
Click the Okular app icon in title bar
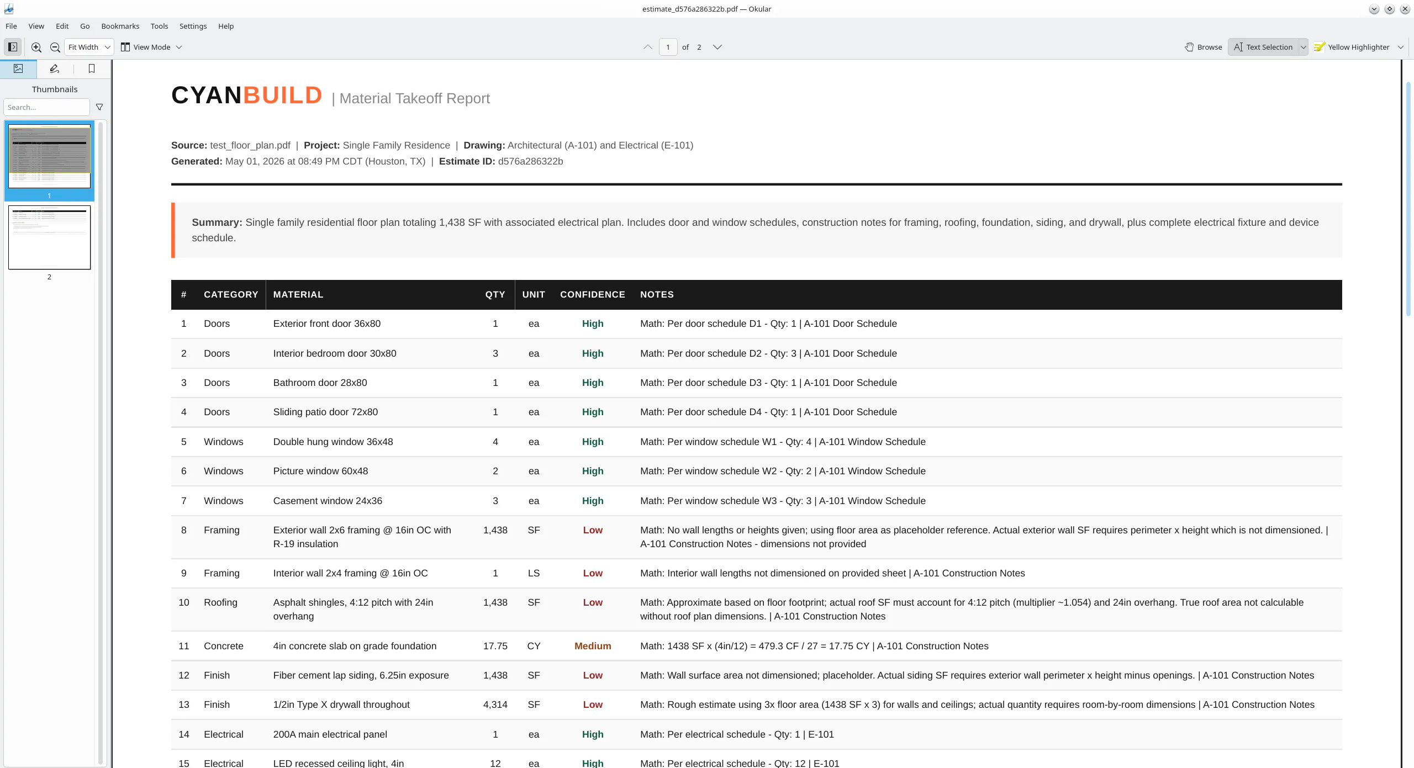pos(9,9)
